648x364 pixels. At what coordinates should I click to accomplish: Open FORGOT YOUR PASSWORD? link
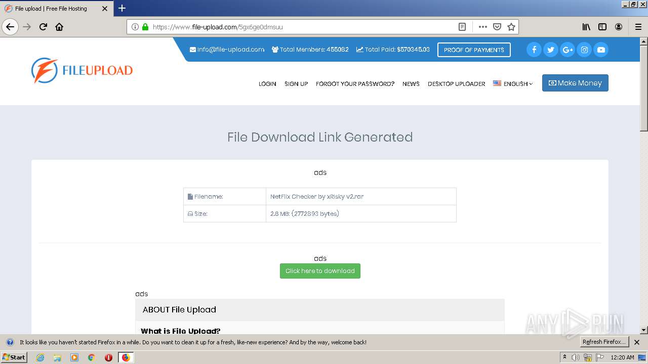click(x=355, y=84)
